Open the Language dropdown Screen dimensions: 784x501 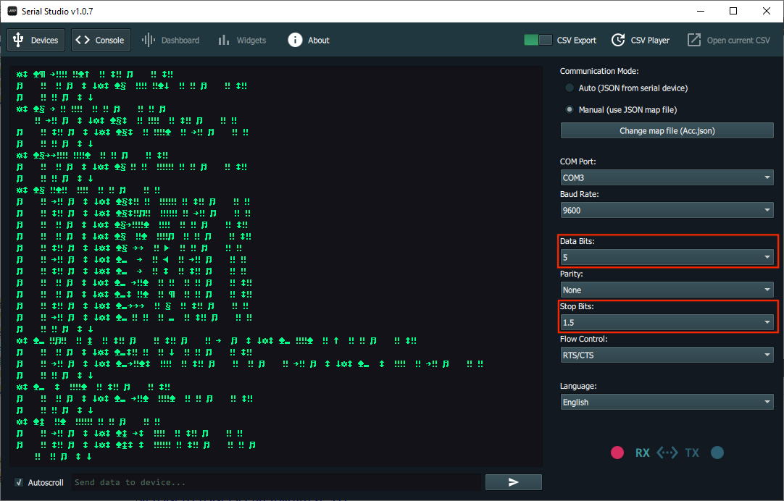pos(666,402)
